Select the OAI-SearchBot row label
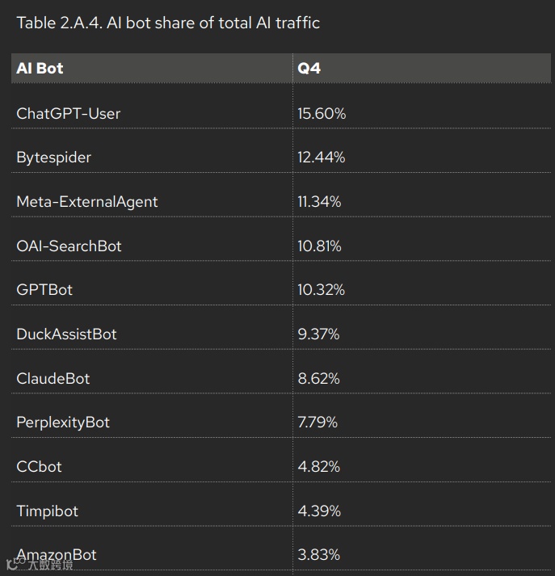Viewport: 555px width, 576px height. 69,246
